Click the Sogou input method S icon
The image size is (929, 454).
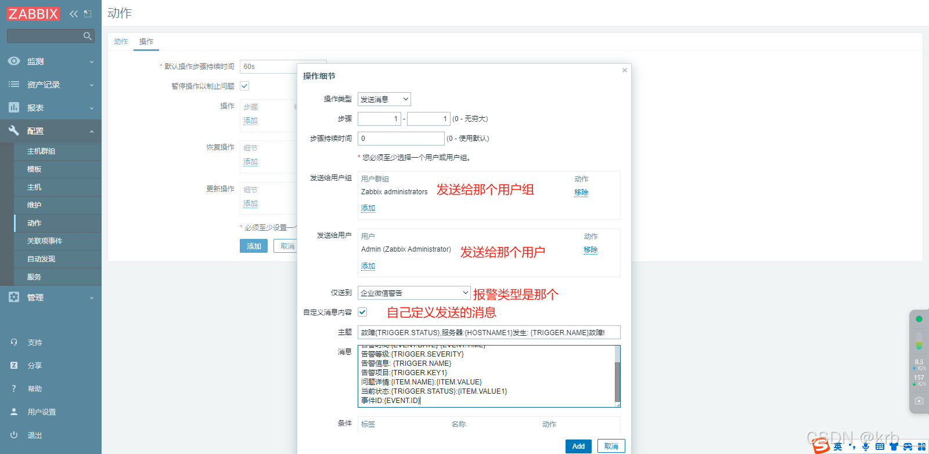pyautogui.click(x=821, y=446)
